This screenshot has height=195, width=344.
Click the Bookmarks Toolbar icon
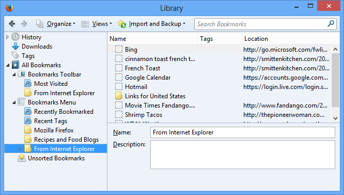[x=22, y=74]
